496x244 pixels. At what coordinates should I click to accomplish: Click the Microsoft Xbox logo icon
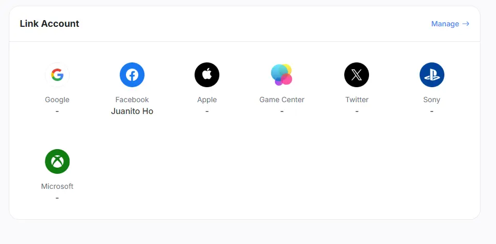[x=57, y=161]
